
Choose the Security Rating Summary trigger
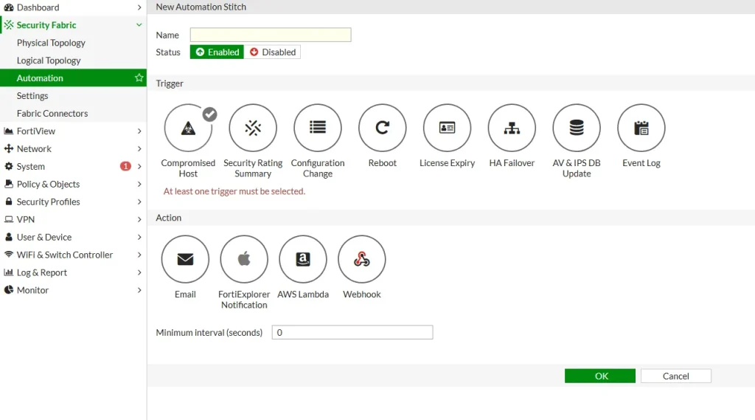(x=253, y=128)
